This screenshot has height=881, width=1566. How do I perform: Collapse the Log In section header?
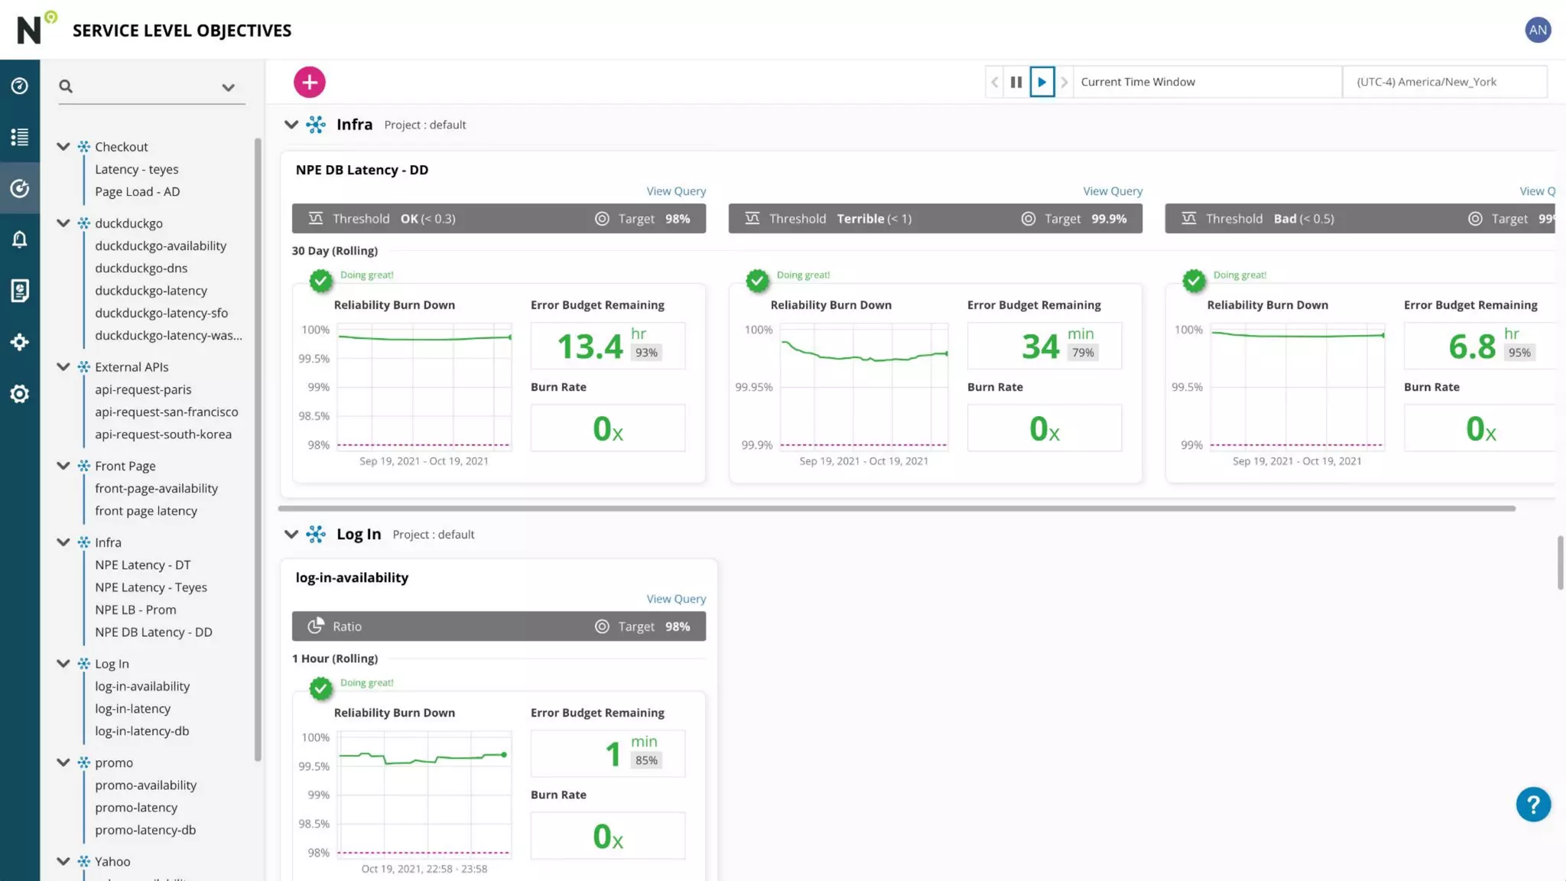click(291, 535)
